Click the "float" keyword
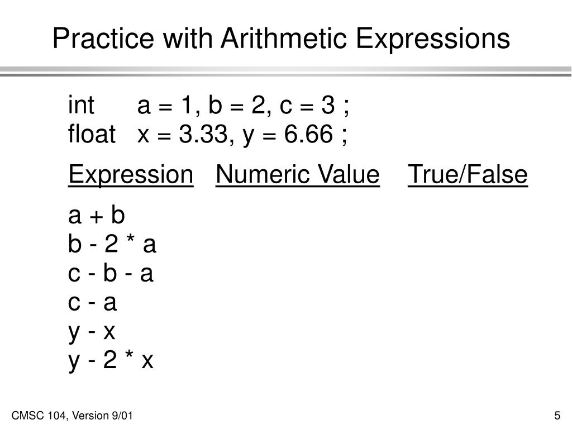Image resolution: width=572 pixels, height=429 pixels. 92,135
